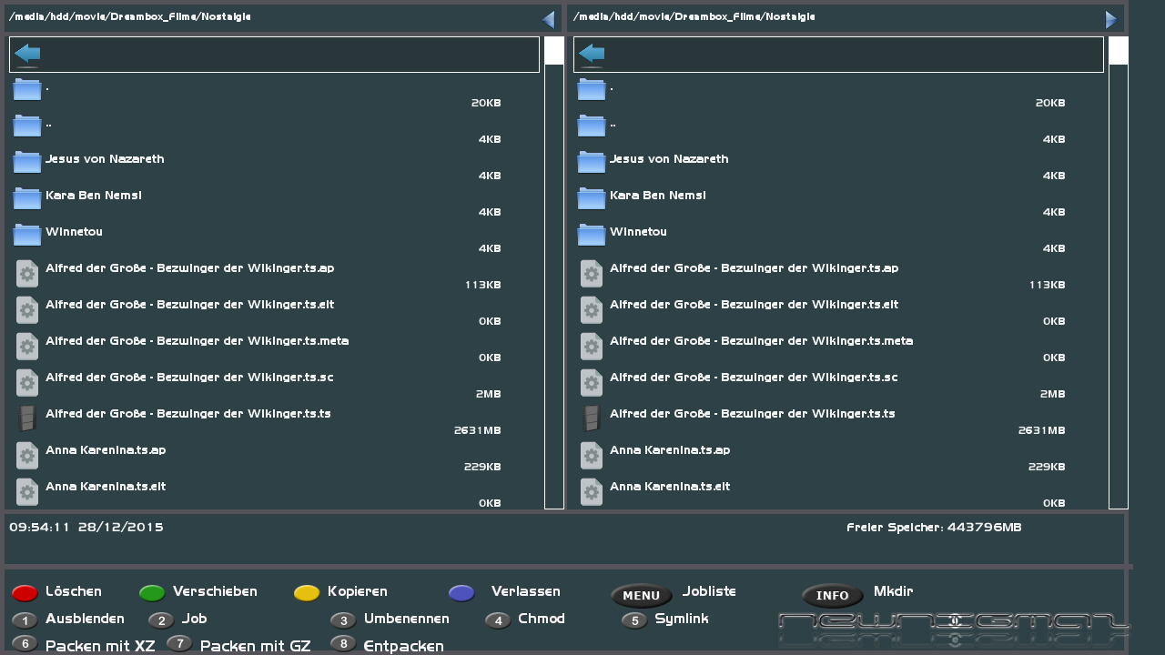Open the Winnetou folder in right pane

coord(638,232)
